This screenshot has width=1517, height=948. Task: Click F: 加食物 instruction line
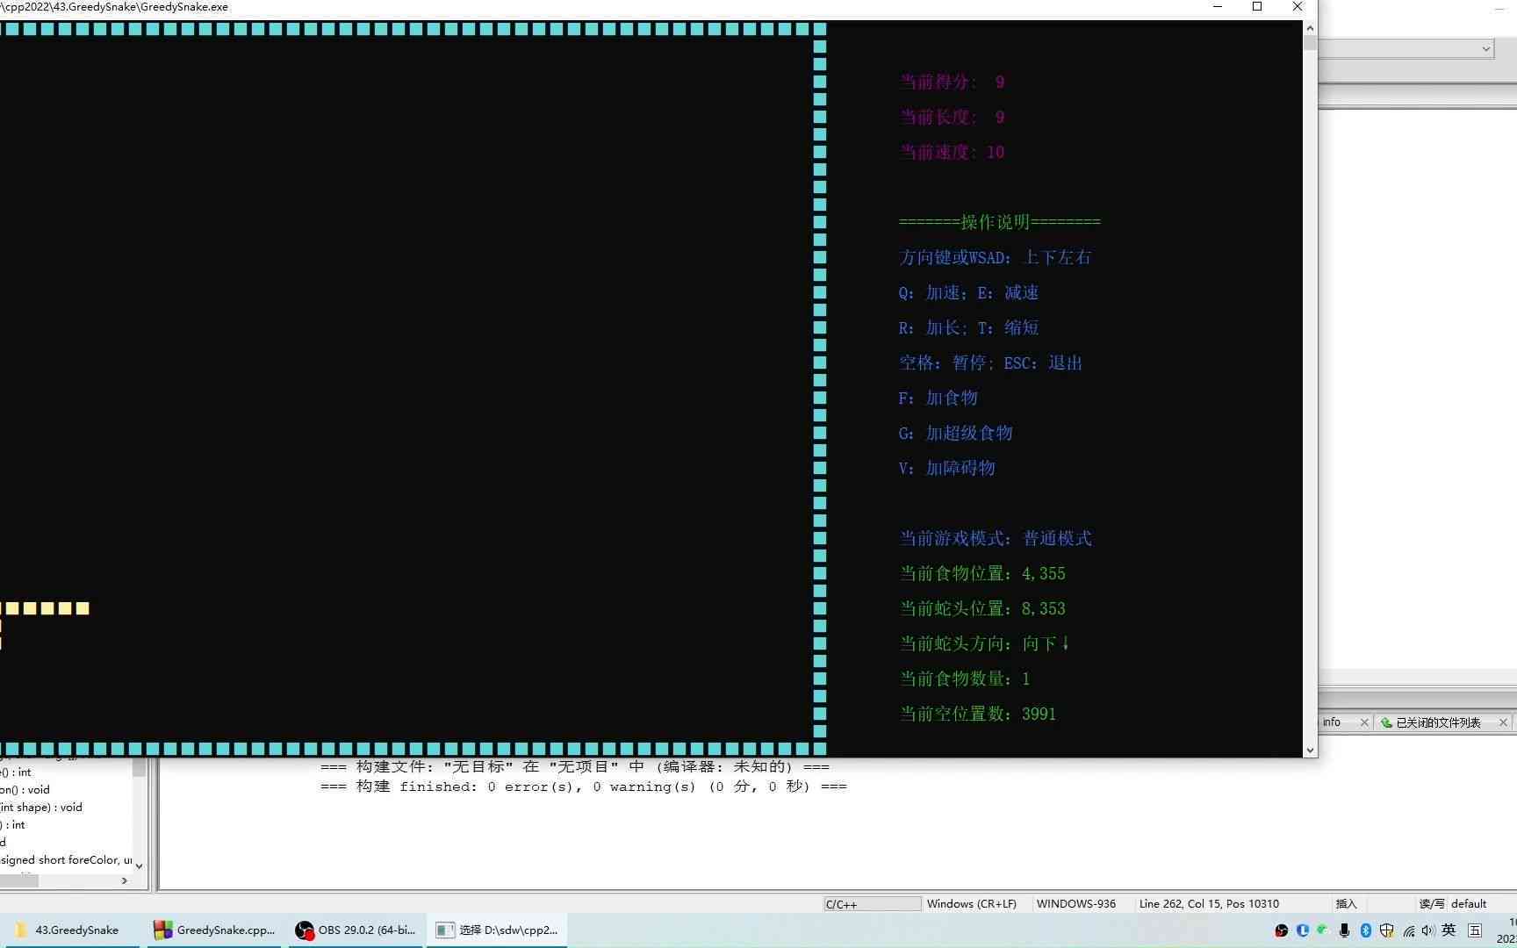point(938,399)
